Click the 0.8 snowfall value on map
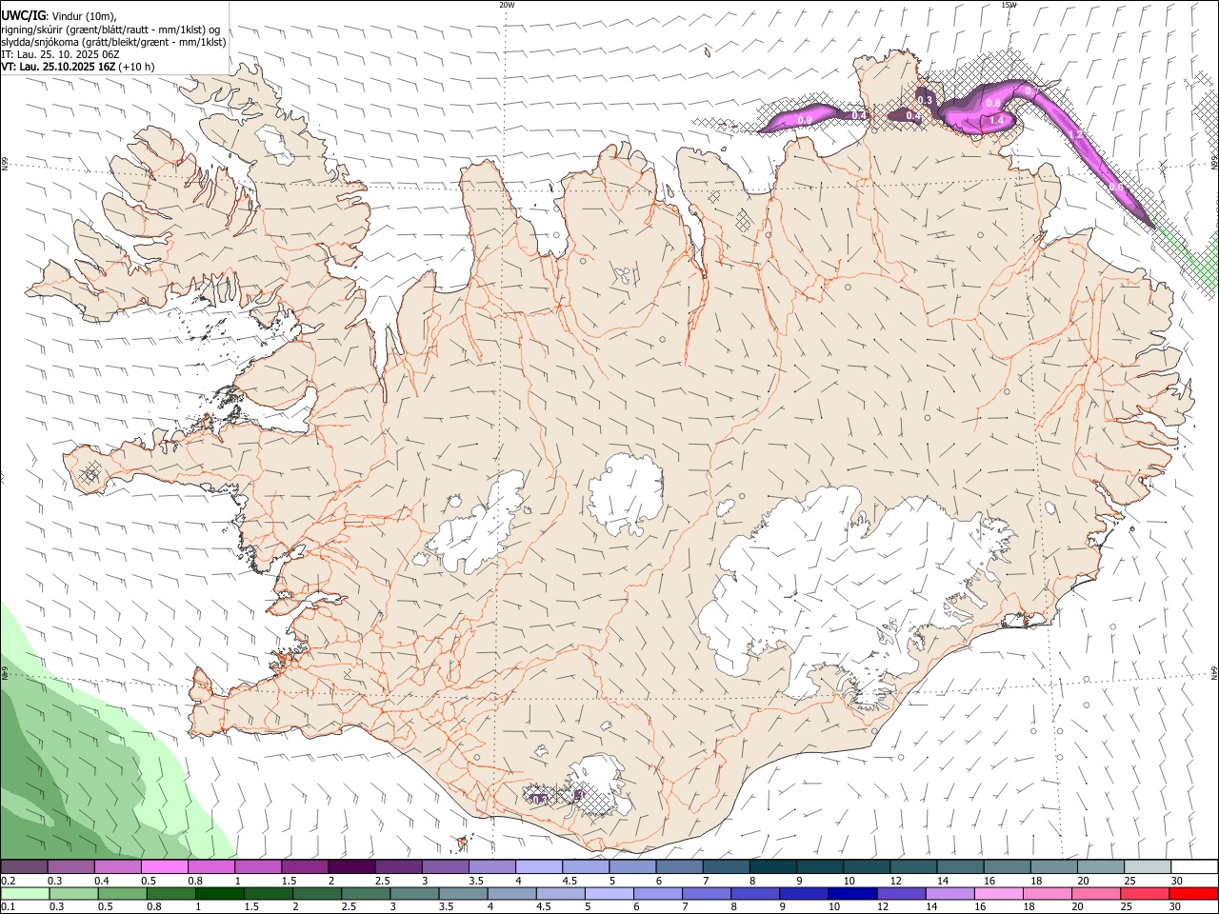The height and width of the screenshot is (914, 1219). 993,103
